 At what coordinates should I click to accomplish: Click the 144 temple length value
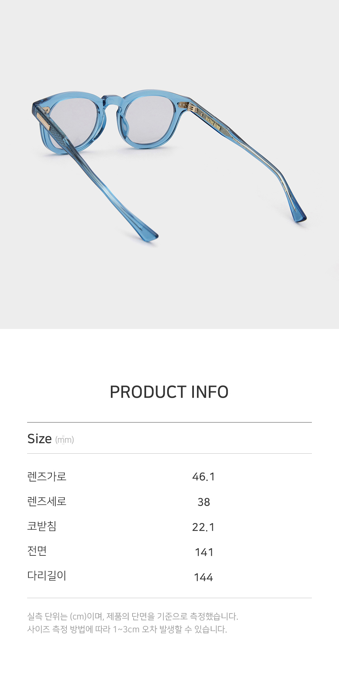pyautogui.click(x=203, y=577)
